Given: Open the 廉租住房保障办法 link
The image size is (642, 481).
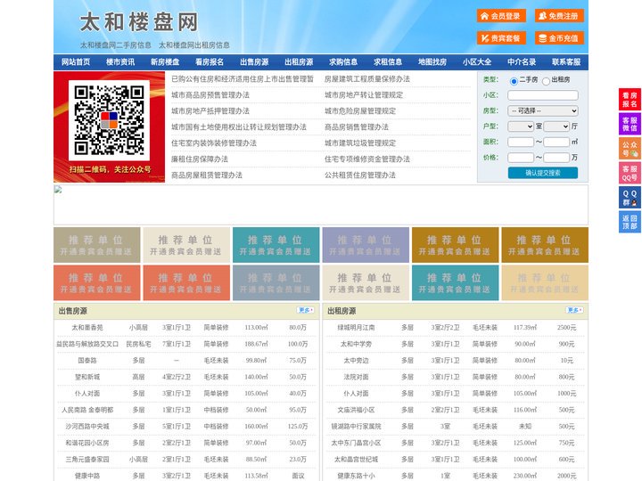Looking at the screenshot, I should [x=200, y=159].
